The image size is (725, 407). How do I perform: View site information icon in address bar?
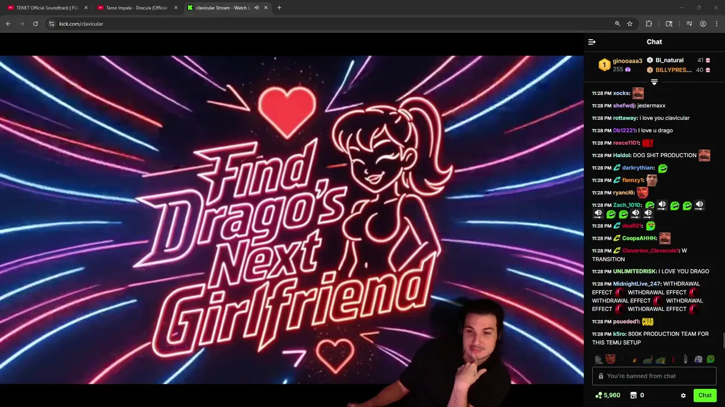pos(52,24)
